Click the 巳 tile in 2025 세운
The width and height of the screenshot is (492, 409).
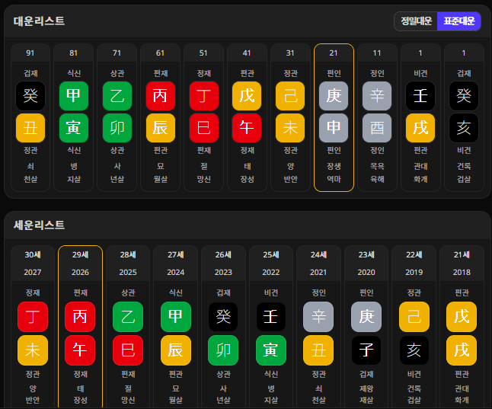pyautogui.click(x=128, y=350)
